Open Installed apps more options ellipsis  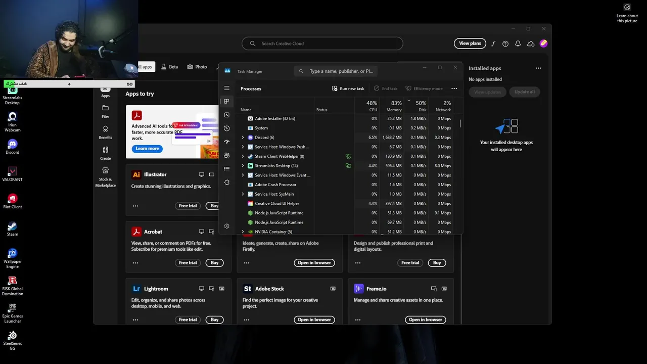coord(538,68)
